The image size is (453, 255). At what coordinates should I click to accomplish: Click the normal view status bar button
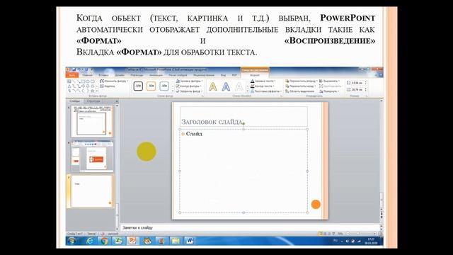point(320,233)
